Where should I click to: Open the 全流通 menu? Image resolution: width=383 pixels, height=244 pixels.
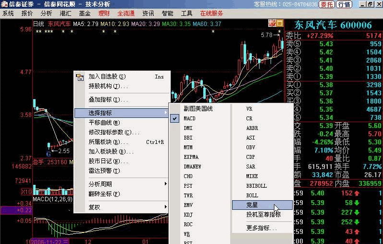tap(126, 13)
